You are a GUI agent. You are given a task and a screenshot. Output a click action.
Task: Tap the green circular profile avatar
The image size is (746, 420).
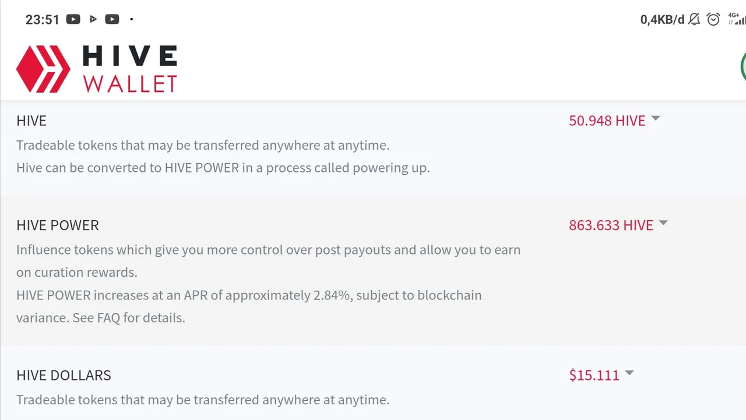click(x=743, y=66)
